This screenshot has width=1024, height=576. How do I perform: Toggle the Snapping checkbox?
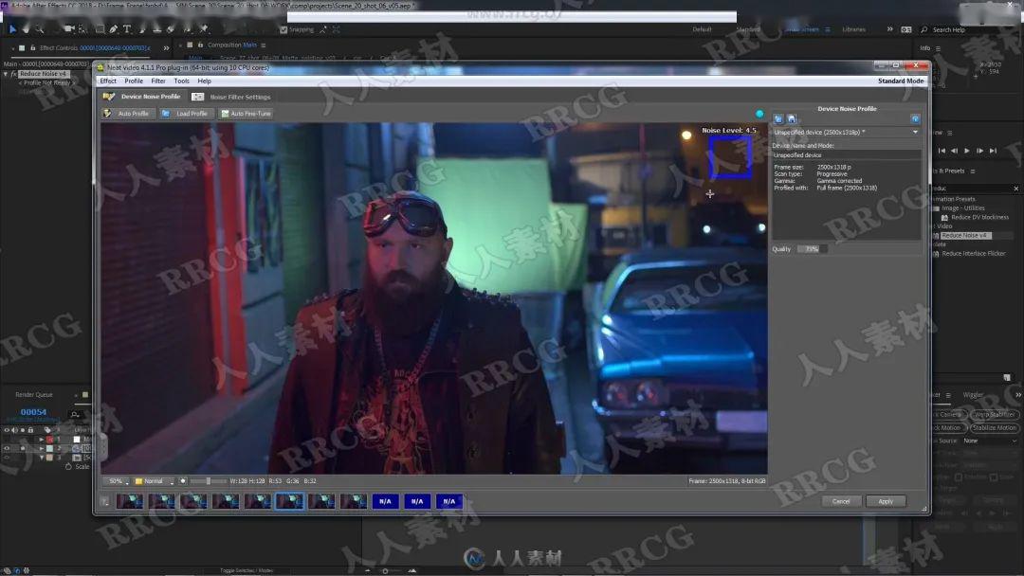[x=283, y=29]
